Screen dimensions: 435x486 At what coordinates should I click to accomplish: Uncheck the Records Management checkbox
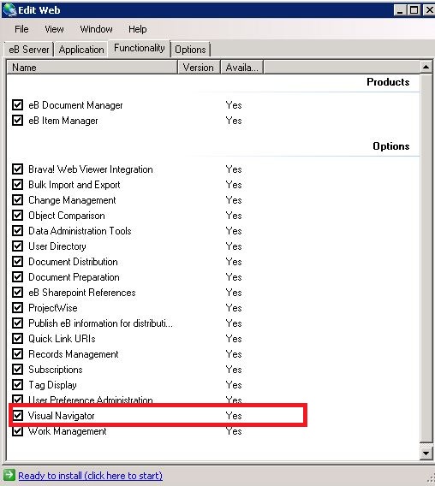tap(18, 353)
